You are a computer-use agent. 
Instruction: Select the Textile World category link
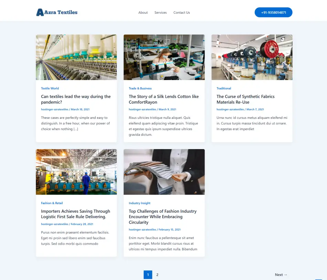coord(50,88)
